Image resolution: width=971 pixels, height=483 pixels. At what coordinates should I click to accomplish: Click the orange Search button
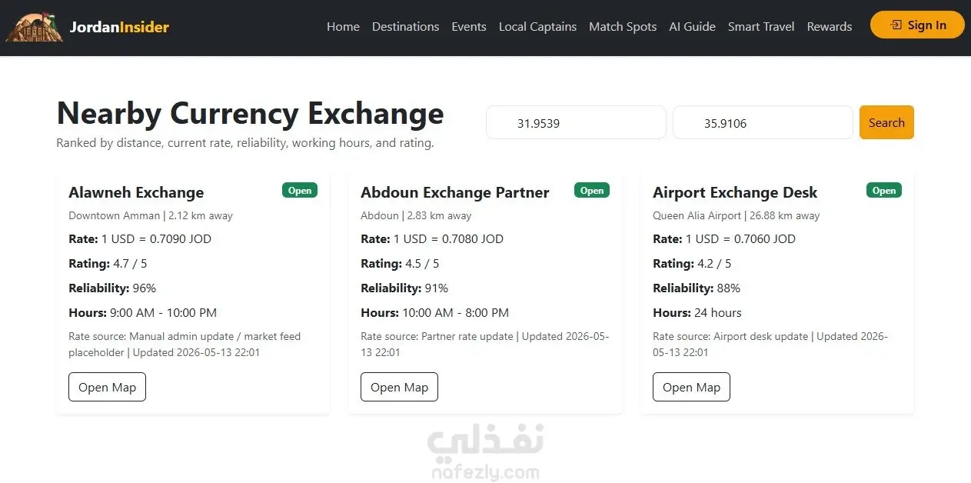click(886, 122)
